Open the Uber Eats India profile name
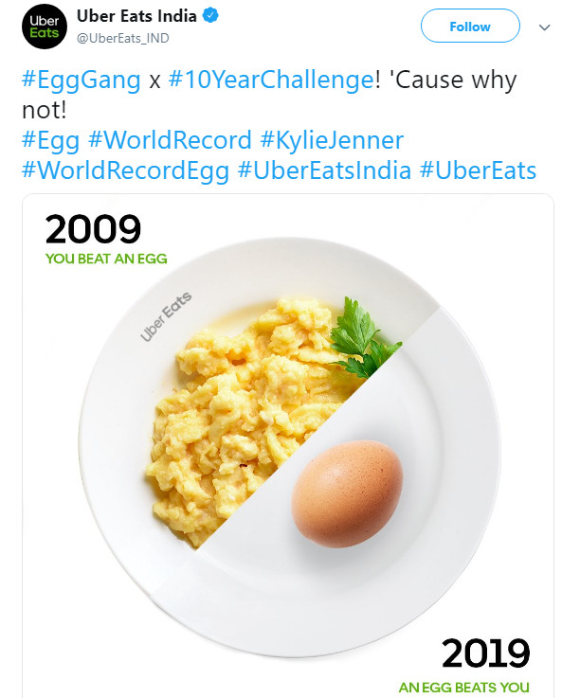 pyautogui.click(x=136, y=16)
